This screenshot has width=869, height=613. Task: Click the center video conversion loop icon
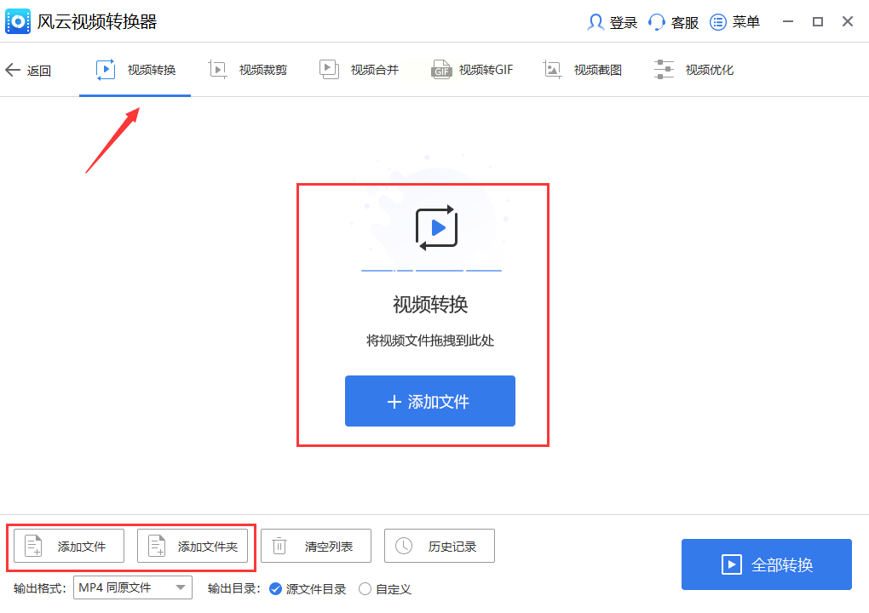(x=437, y=227)
